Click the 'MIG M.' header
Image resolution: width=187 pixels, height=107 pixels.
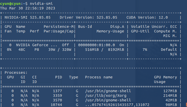tap(170, 36)
